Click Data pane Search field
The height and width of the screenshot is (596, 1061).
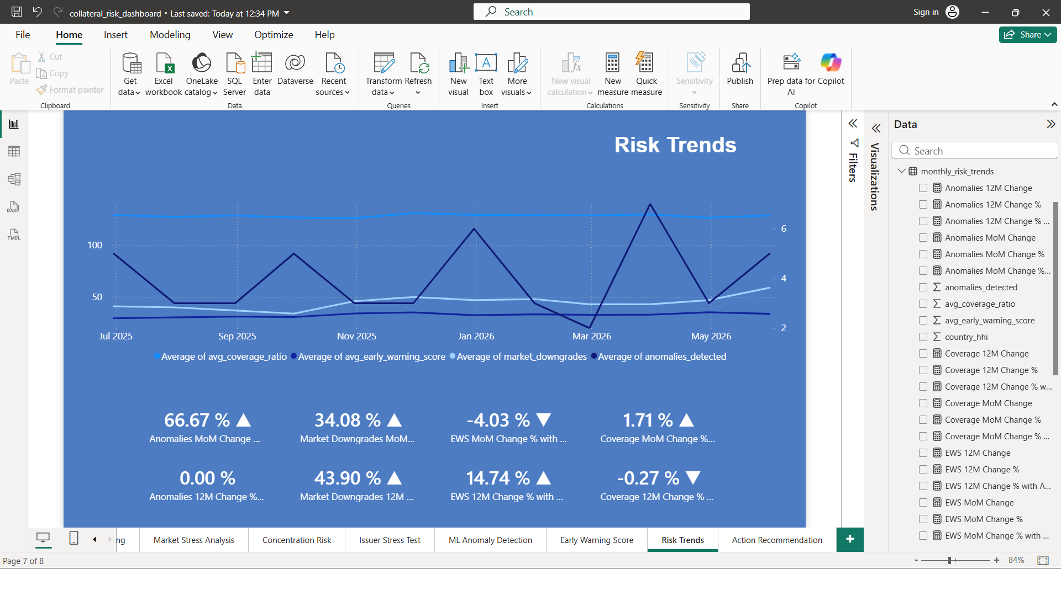(x=974, y=151)
